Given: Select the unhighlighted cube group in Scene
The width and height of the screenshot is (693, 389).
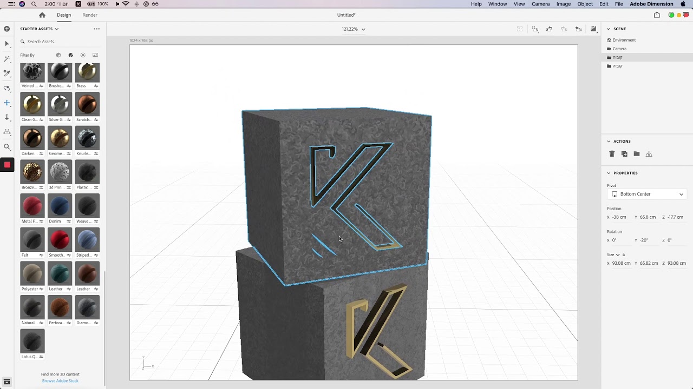Looking at the screenshot, I should [647, 66].
